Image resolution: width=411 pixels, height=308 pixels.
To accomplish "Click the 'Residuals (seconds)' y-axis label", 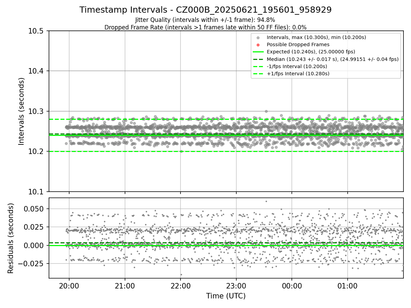I will point(11,238).
